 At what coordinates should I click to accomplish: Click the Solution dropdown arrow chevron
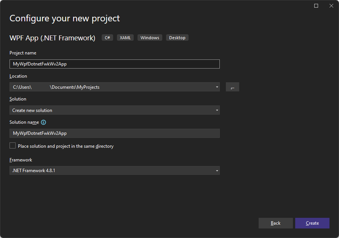click(x=217, y=110)
